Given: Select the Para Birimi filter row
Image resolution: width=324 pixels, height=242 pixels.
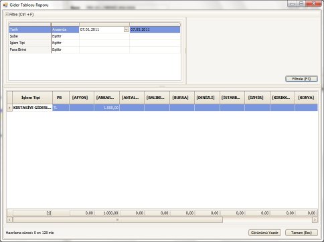Looking at the screenshot, I should (x=94, y=49).
